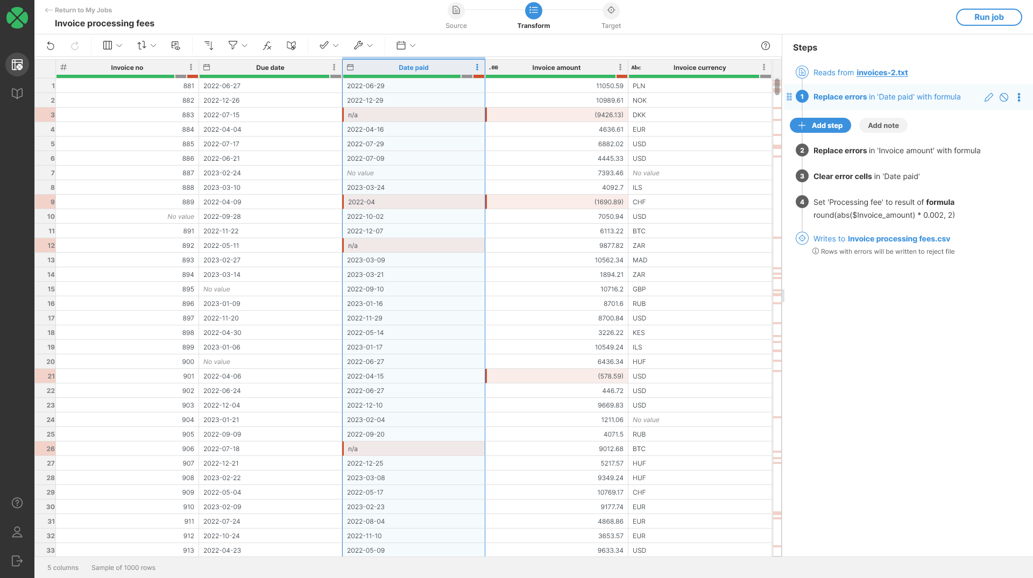Open the Invoice amount column options menu
The image size is (1033, 578).
pos(620,67)
